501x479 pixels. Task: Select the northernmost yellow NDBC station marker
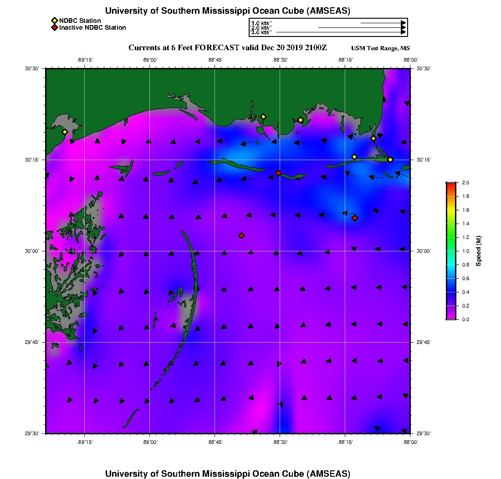pos(263,116)
